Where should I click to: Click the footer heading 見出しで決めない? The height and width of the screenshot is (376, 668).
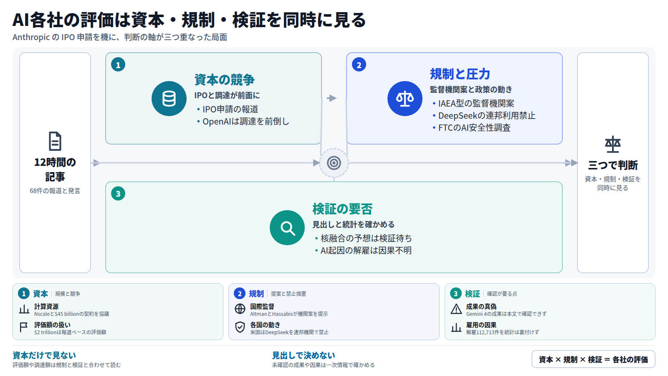click(304, 356)
